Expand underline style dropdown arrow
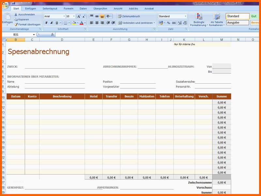The image size is (261, 196). [60, 23]
